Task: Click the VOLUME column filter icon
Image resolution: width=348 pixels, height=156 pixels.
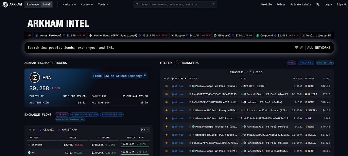Action: [x=99, y=138]
